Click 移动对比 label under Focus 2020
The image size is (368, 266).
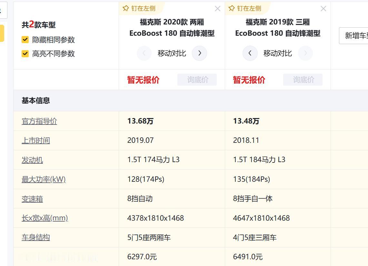pos(172,53)
